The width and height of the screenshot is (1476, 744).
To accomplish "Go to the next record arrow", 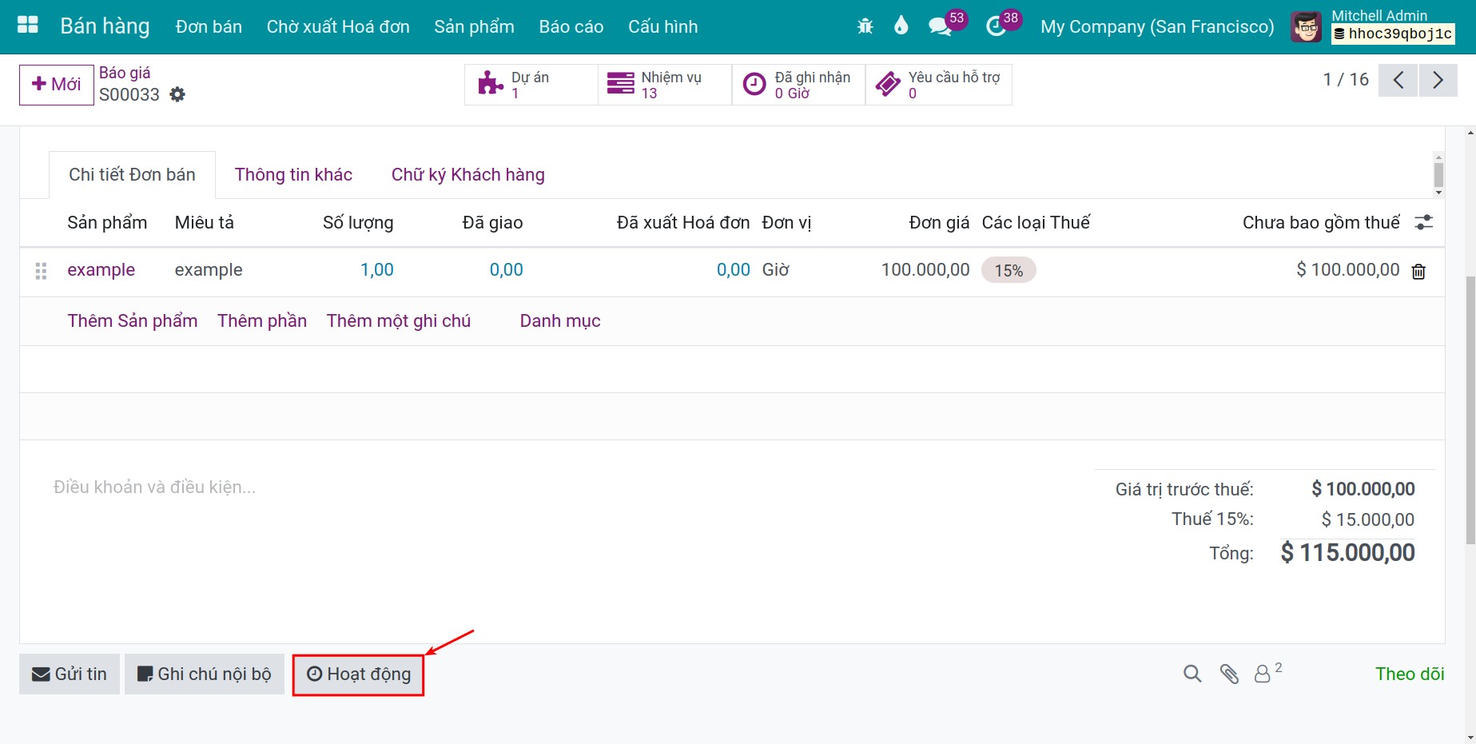I will click(x=1438, y=80).
